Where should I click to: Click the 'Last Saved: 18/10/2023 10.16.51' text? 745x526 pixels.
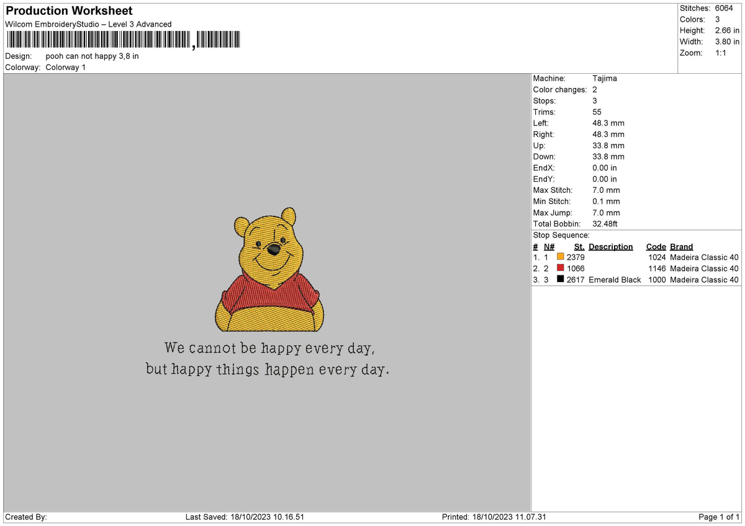click(x=245, y=517)
